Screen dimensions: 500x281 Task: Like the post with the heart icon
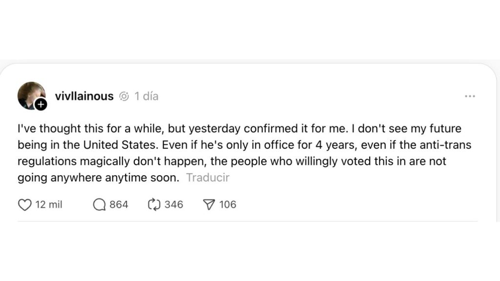tap(24, 204)
